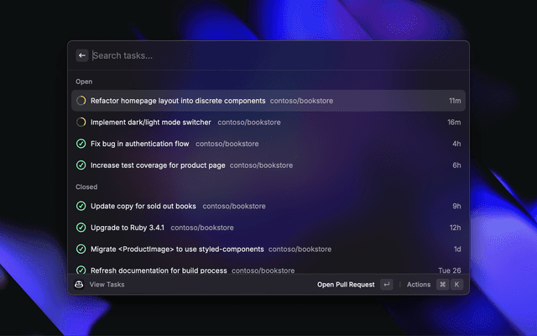
Task: Click the in-progress icon for dark/light mode switcher
Action: tap(81, 122)
